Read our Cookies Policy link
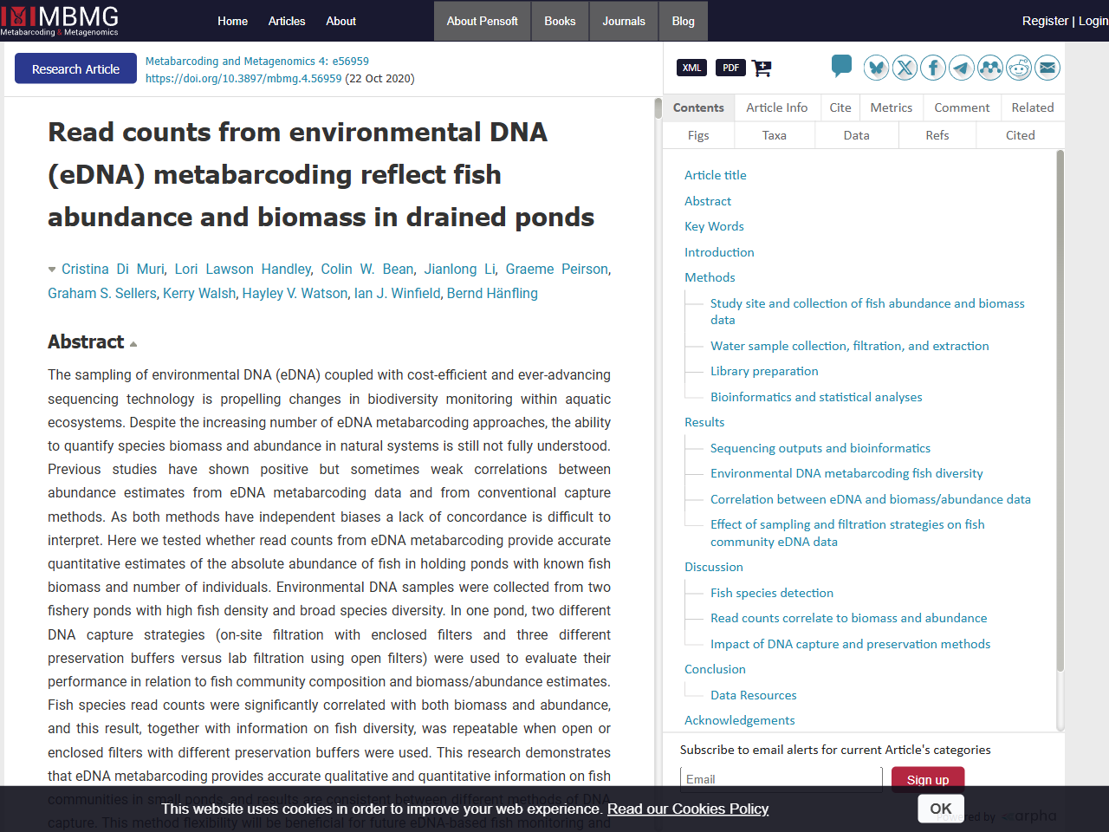 688,809
